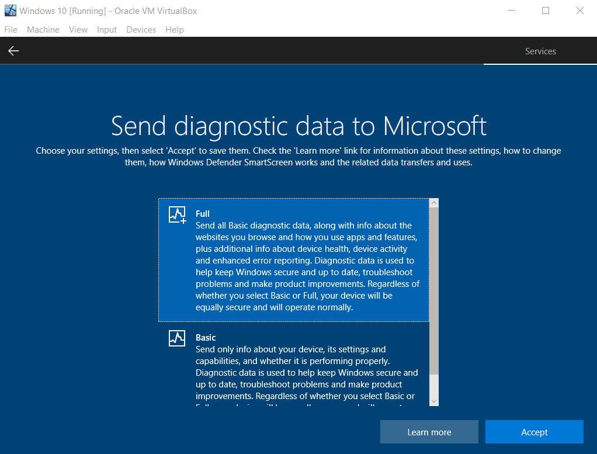Close the VirtualBox window

coord(580,11)
